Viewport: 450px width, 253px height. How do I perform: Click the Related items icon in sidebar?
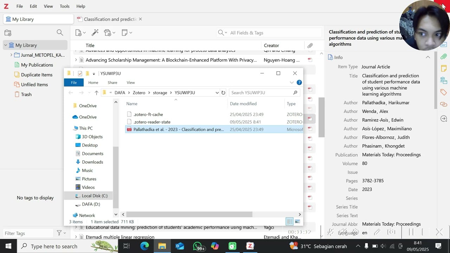(x=444, y=104)
